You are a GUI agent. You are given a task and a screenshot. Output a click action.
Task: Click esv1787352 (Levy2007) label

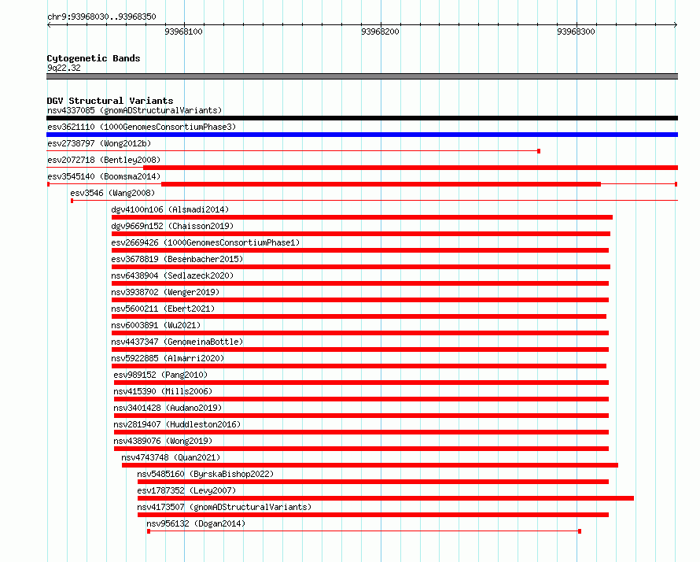[x=186, y=490]
